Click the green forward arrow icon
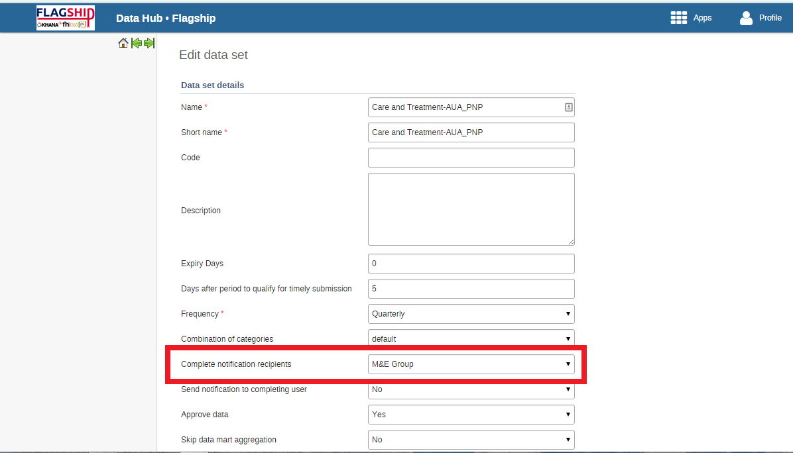The width and height of the screenshot is (793, 453). point(149,43)
